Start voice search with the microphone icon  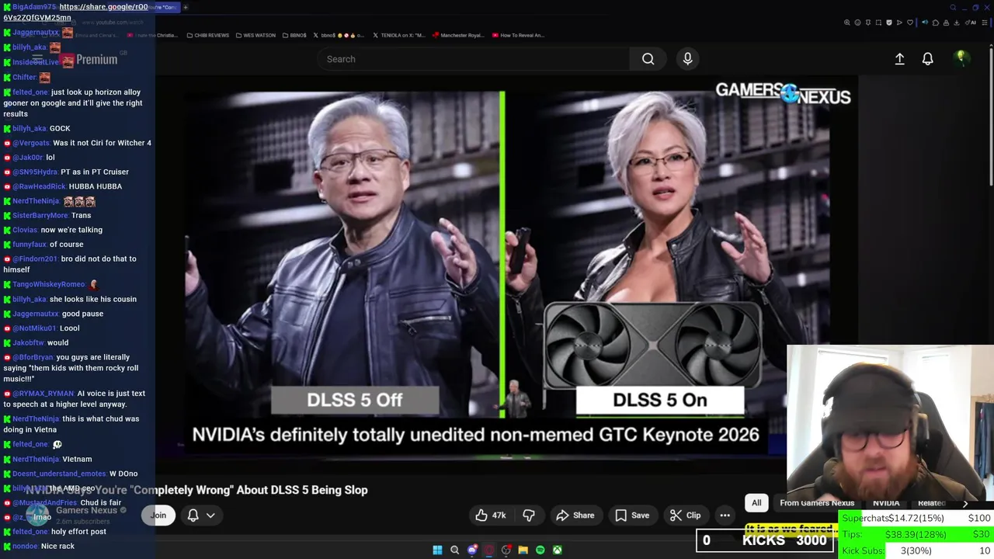(687, 59)
